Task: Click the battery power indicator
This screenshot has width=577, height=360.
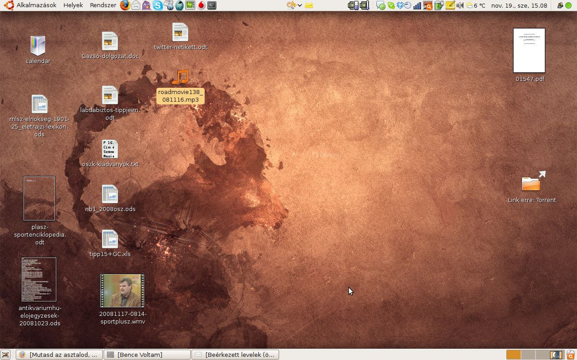Action: [439, 5]
